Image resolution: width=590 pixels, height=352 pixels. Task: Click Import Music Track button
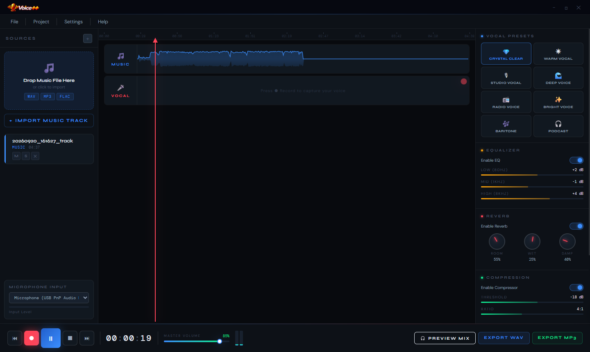coord(49,121)
